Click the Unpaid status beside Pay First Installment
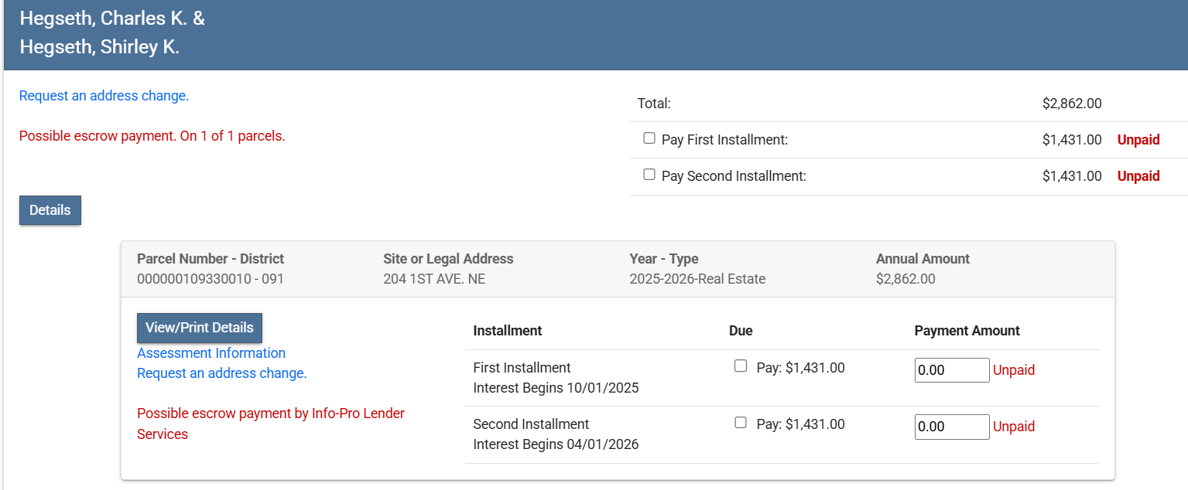 tap(1138, 140)
